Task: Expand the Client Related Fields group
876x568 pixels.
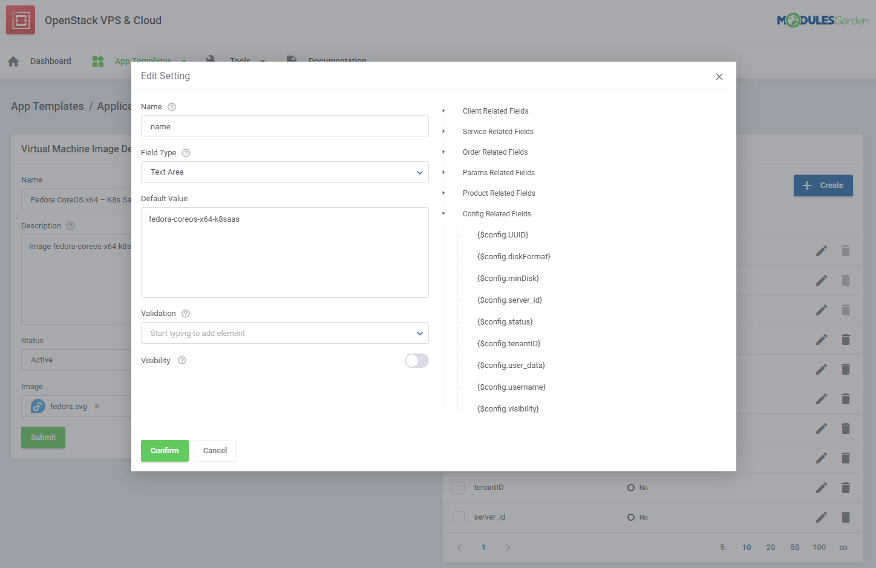Action: pos(443,111)
